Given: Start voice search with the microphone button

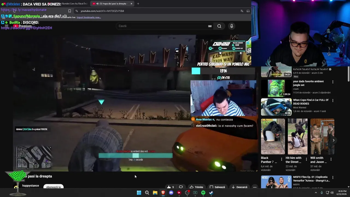Looking at the screenshot, I should pyautogui.click(x=232, y=26).
